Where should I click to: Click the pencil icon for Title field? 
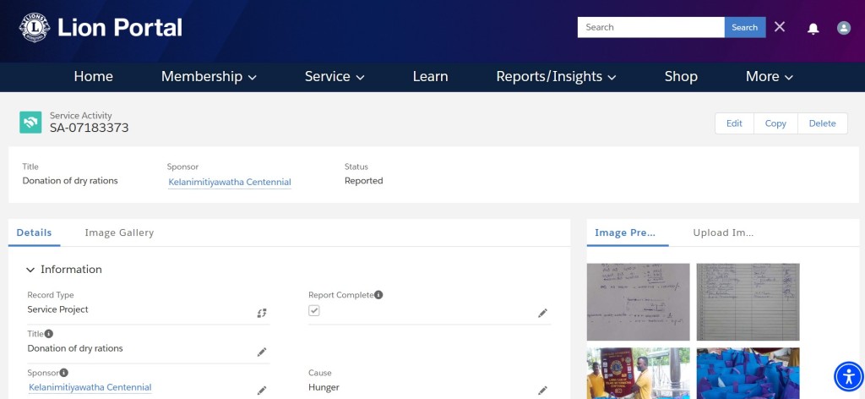click(x=262, y=352)
